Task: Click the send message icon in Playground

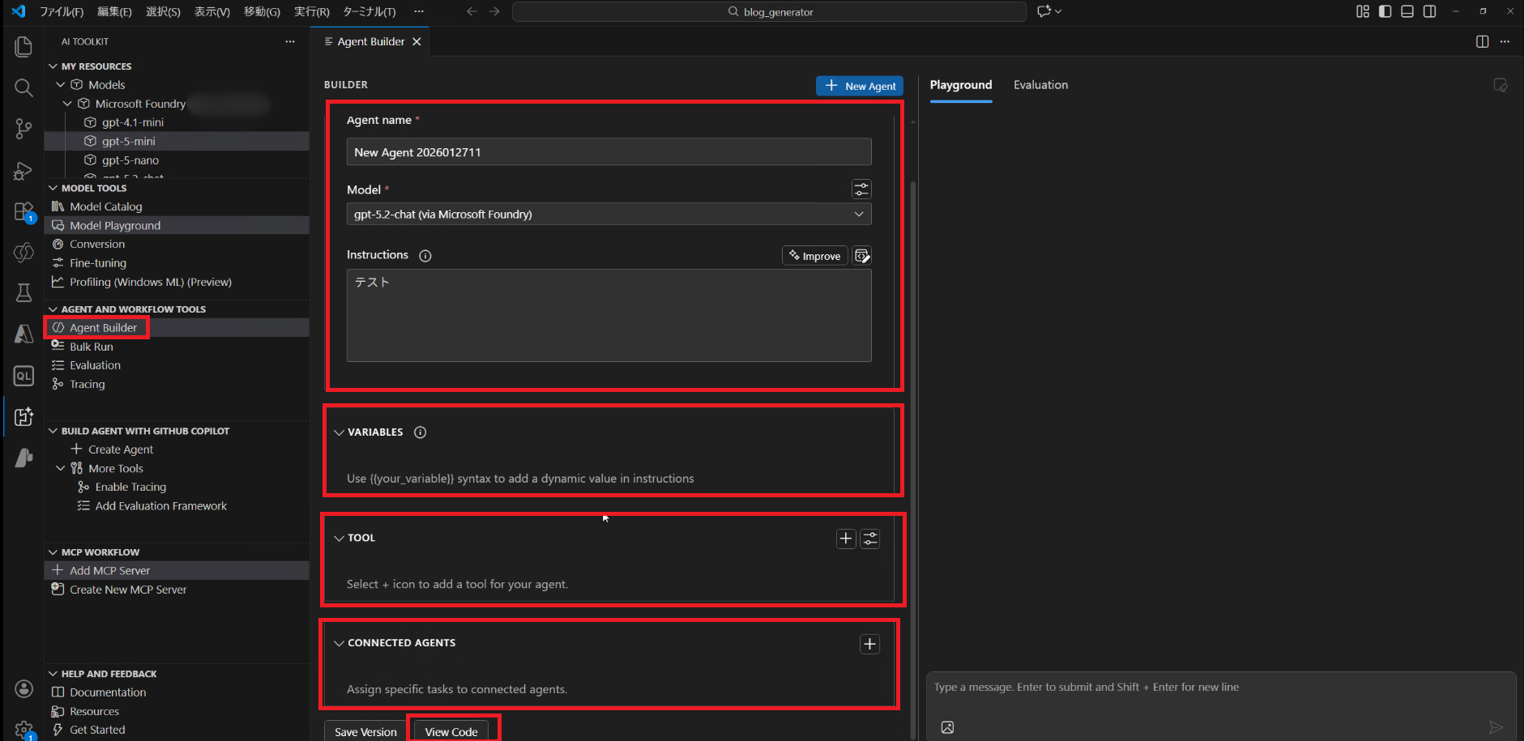Action: tap(1495, 726)
